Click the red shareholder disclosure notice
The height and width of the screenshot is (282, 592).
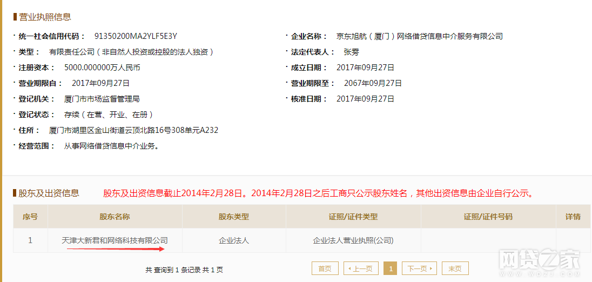click(x=319, y=193)
